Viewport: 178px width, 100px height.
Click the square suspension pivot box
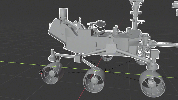click(x=111, y=49)
